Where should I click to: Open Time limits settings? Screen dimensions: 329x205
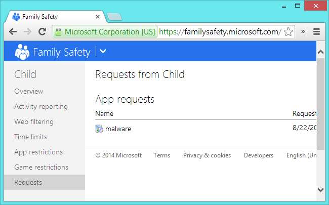[x=30, y=137]
